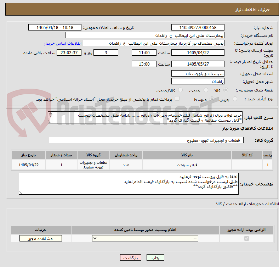The image size is (279, 267).
Task: Select the کالا/خدمت radio button
Action: (181, 90)
